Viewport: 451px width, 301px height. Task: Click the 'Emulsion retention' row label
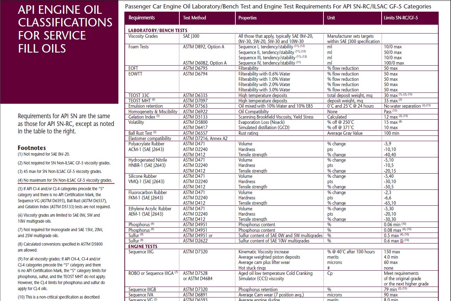click(146, 106)
